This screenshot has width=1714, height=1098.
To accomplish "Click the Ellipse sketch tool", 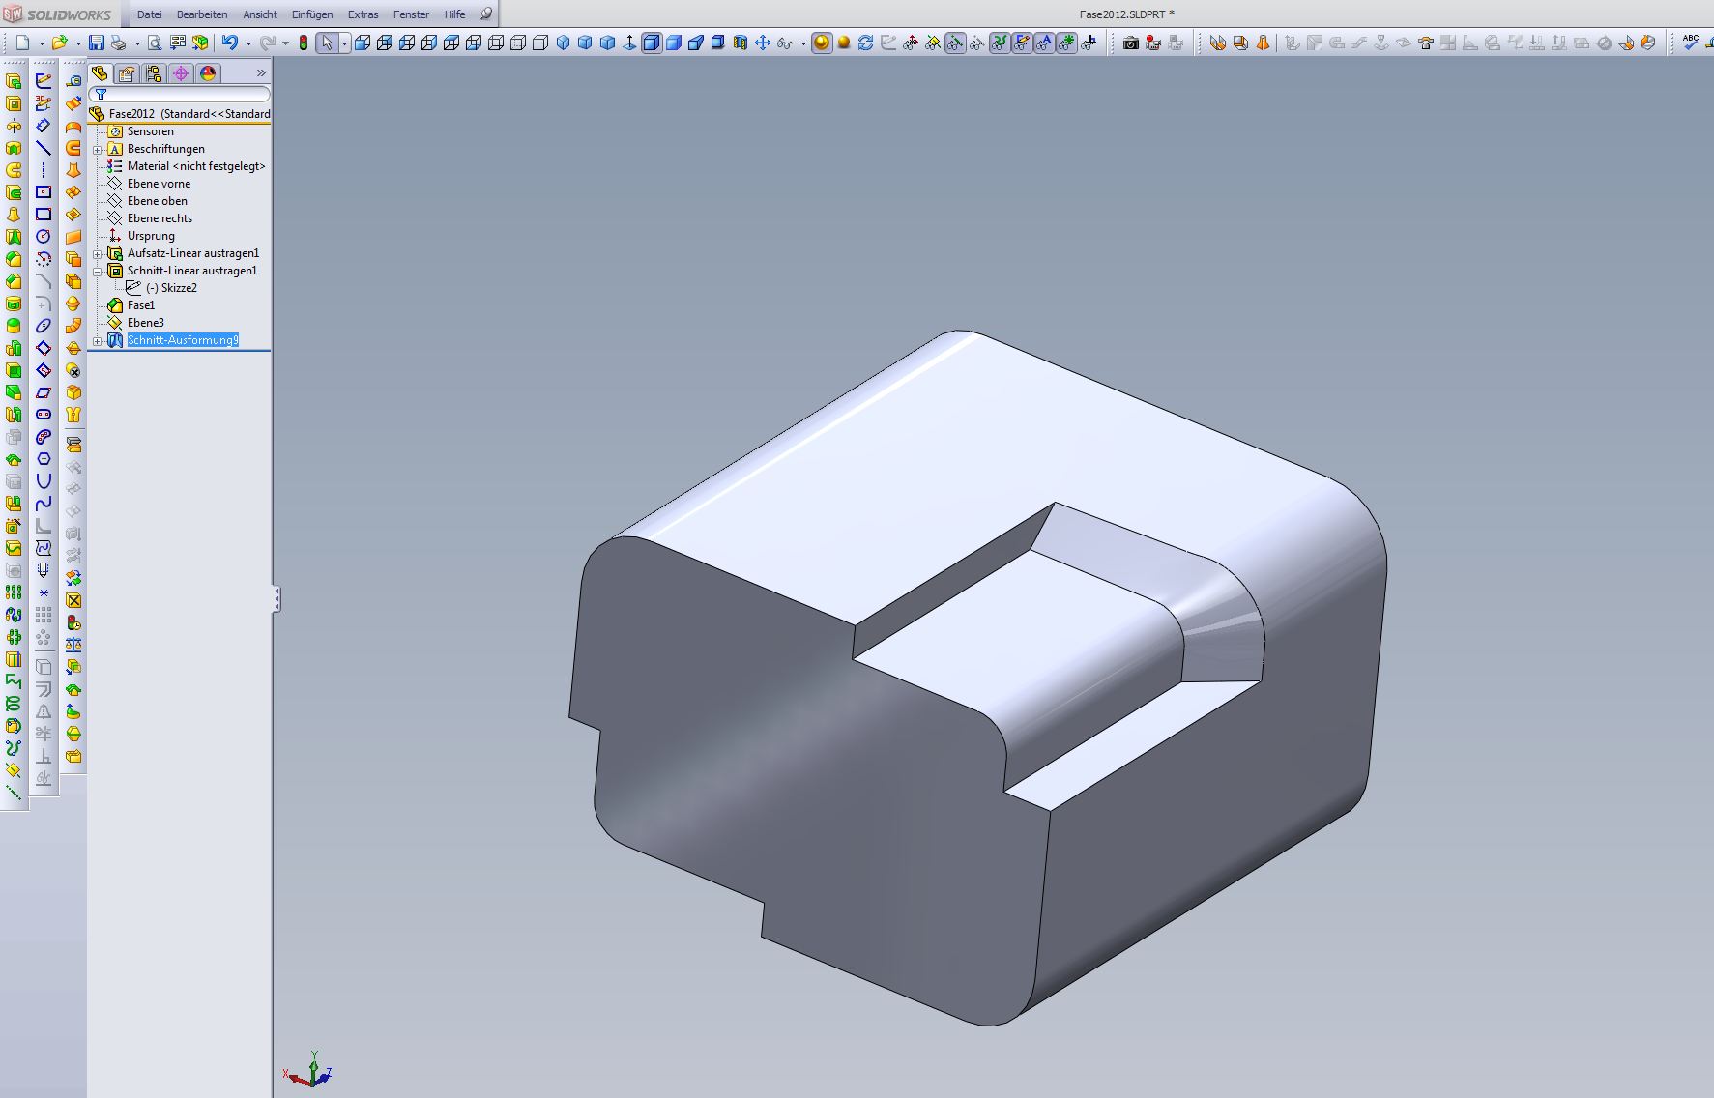I will 44,326.
